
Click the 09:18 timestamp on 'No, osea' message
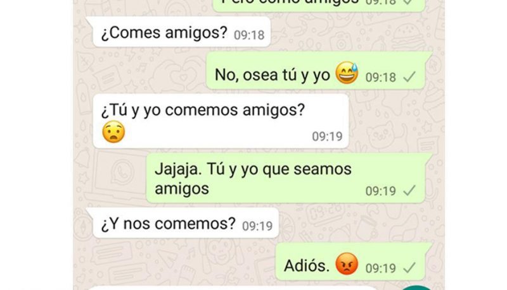(381, 77)
